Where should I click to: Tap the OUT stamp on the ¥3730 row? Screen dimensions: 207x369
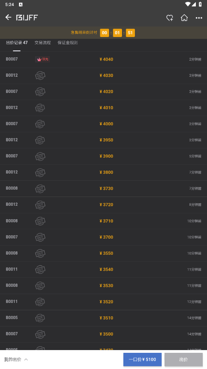[x=40, y=189]
